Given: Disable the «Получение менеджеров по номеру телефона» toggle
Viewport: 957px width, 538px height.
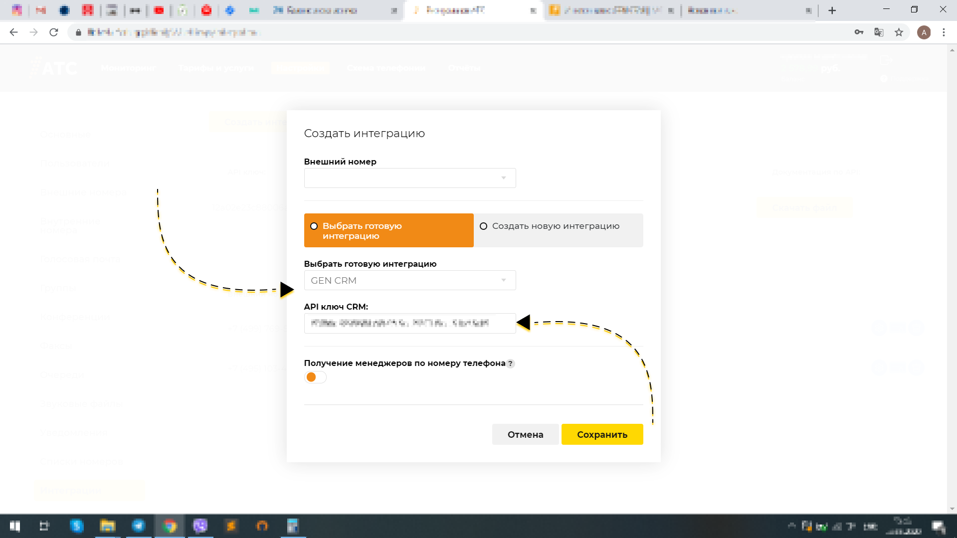Looking at the screenshot, I should pyautogui.click(x=315, y=377).
